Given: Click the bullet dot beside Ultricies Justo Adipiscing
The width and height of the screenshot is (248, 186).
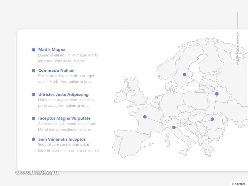Looking at the screenshot, I should click(x=33, y=95).
